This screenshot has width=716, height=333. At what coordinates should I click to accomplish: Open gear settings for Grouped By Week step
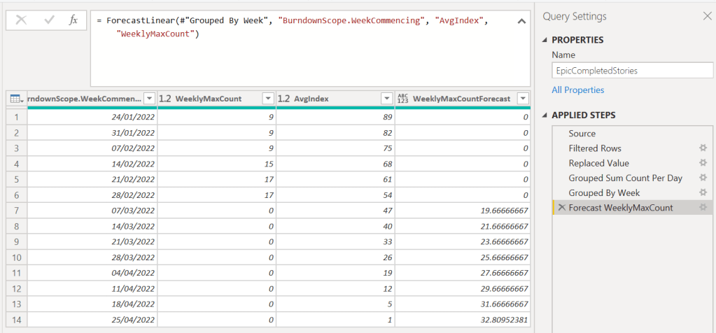703,192
